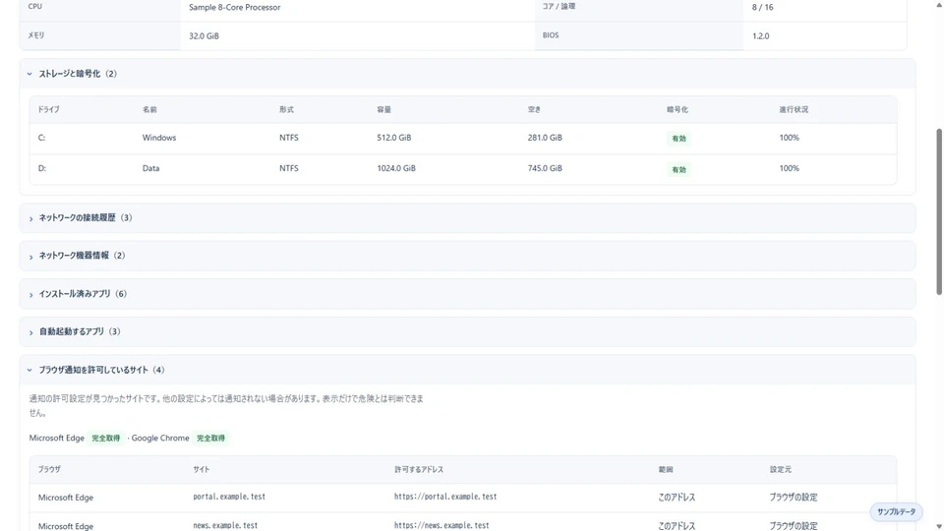The image size is (944, 531).
Task: Click the 512.0 GiB capacity value
Action: pos(393,138)
